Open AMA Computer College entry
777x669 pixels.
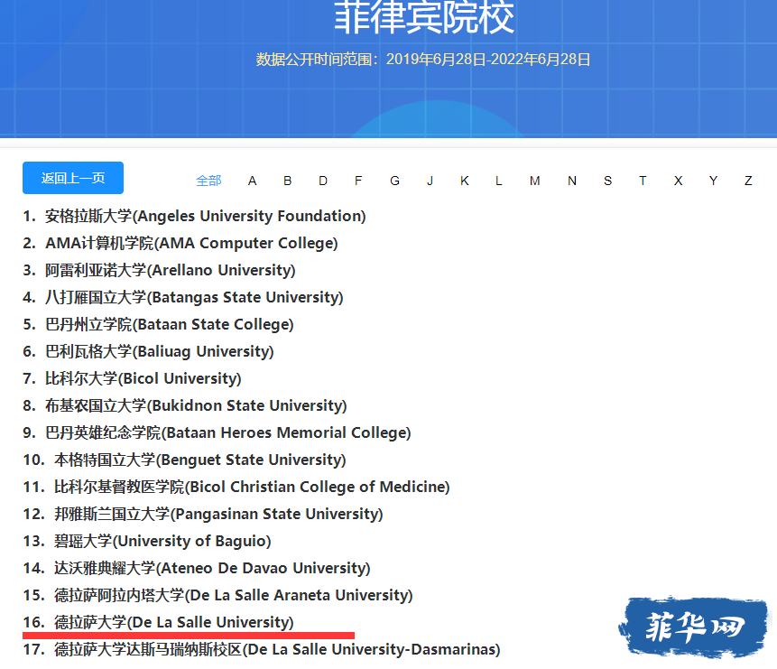tap(191, 243)
